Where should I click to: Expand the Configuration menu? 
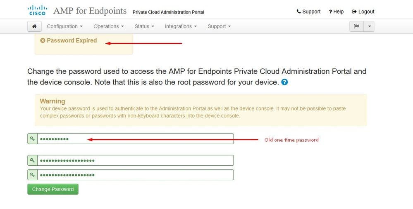point(65,26)
